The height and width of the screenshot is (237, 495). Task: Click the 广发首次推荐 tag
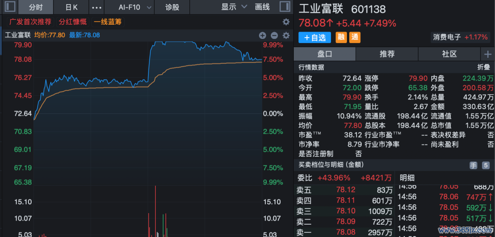30,22
